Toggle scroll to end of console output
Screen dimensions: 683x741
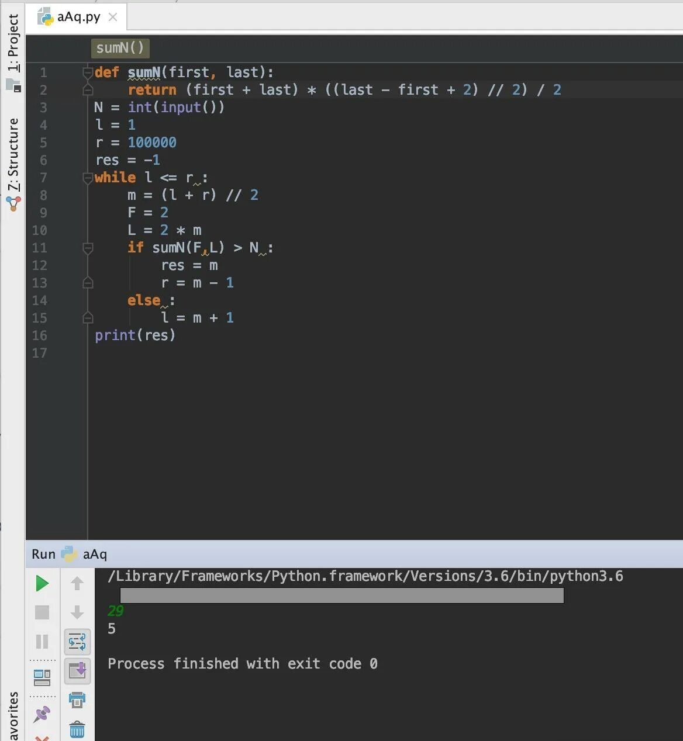[77, 671]
